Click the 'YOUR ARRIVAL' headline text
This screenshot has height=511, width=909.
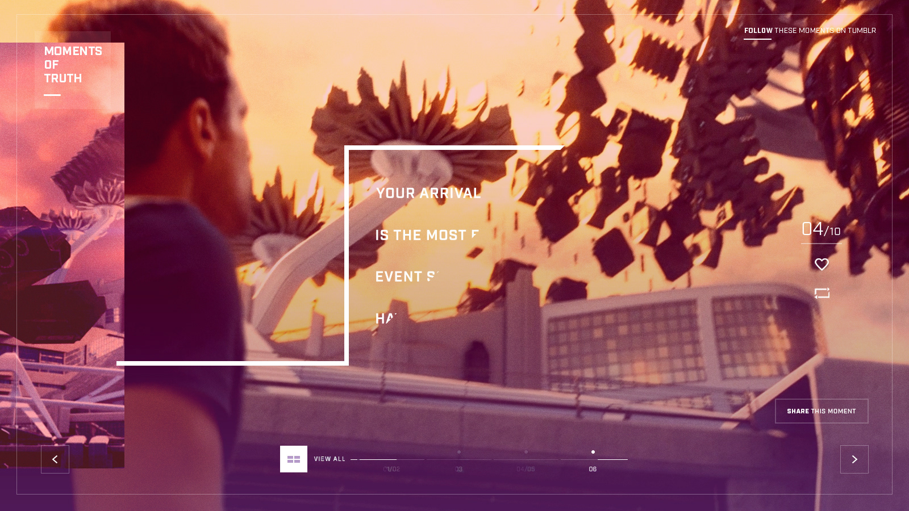(428, 193)
